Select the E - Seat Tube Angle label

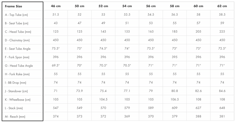coord(18,49)
